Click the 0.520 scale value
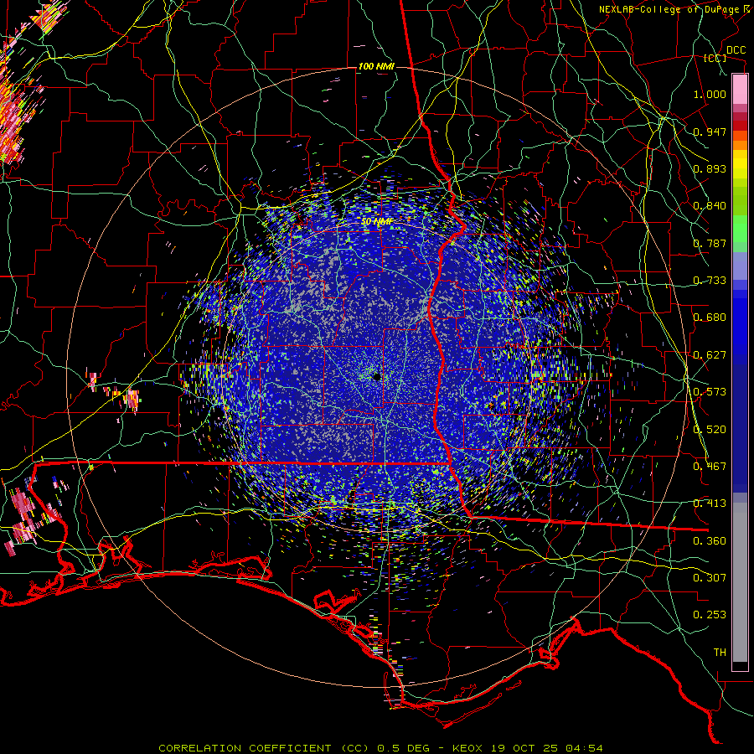The image size is (754, 754). [710, 430]
